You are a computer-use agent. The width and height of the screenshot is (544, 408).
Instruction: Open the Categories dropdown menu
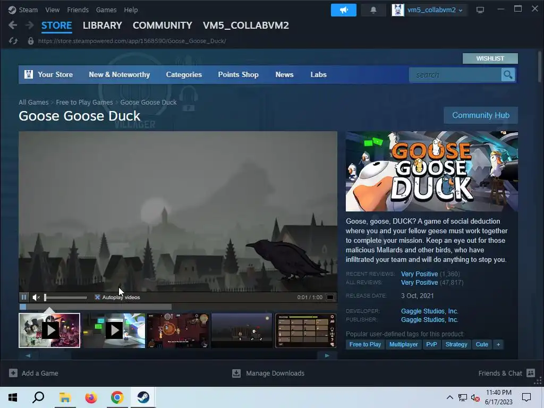point(184,74)
